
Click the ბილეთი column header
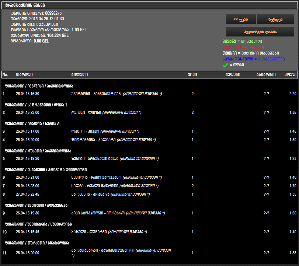click(79, 74)
